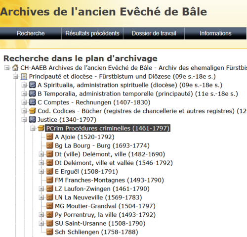Select CH-AAEB Archives de l'ancien Evêché entry
Image resolution: width=247 pixels, height=237 pixels.
coord(133,68)
